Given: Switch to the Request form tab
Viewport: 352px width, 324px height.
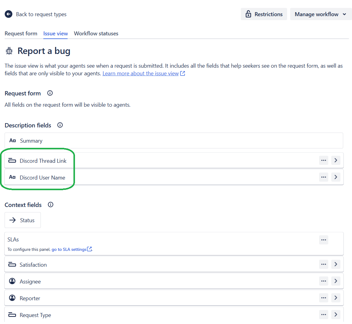Looking at the screenshot, I should (21, 34).
